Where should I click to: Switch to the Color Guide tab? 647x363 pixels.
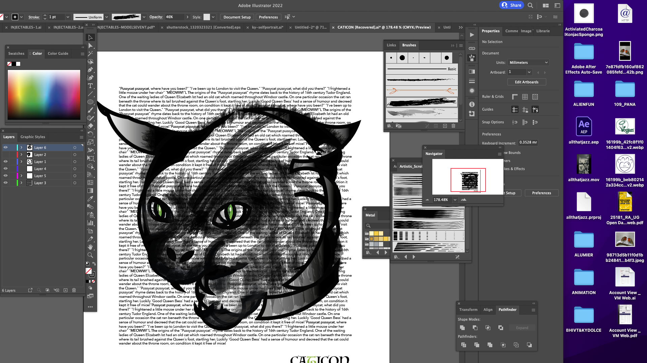pyautogui.click(x=58, y=53)
